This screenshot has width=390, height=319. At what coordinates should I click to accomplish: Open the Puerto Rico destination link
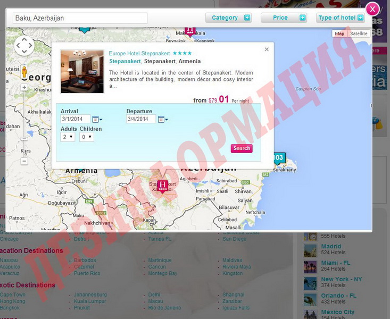pos(87,273)
